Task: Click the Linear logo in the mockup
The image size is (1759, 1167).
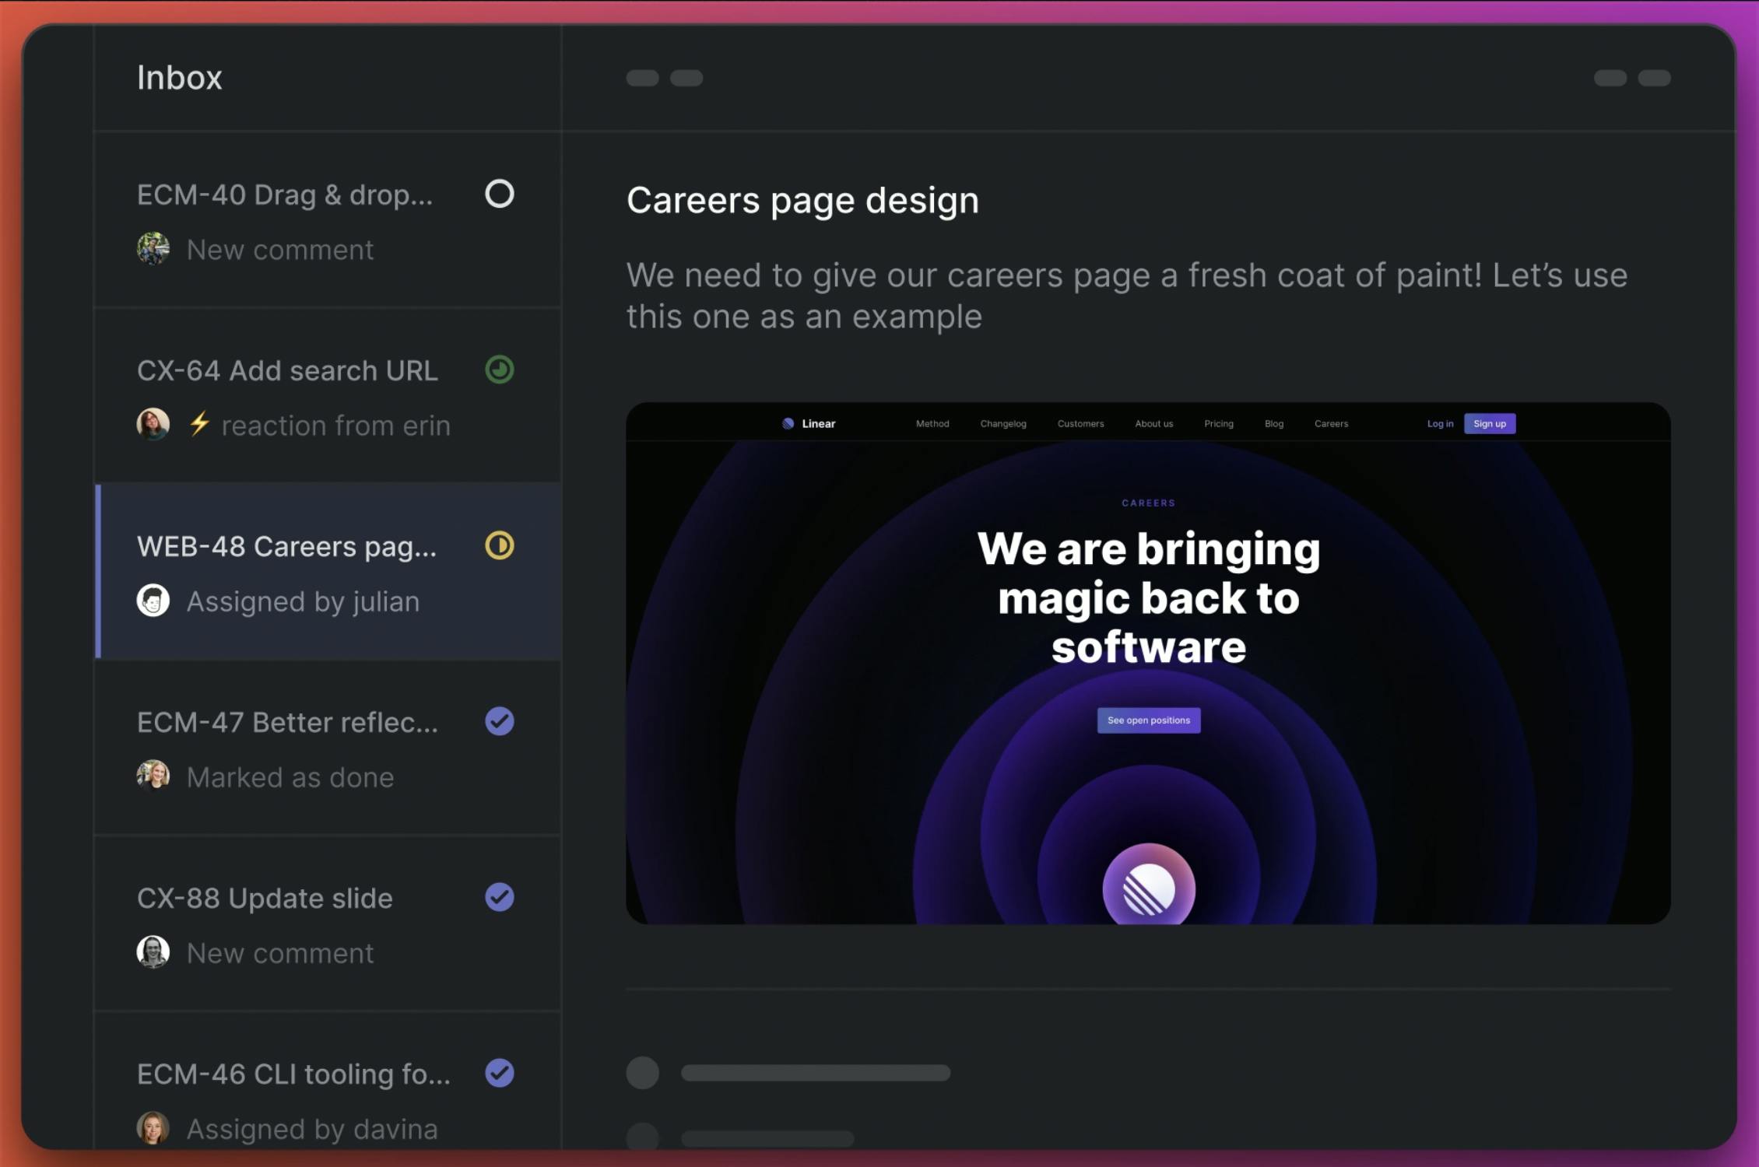Action: click(808, 423)
